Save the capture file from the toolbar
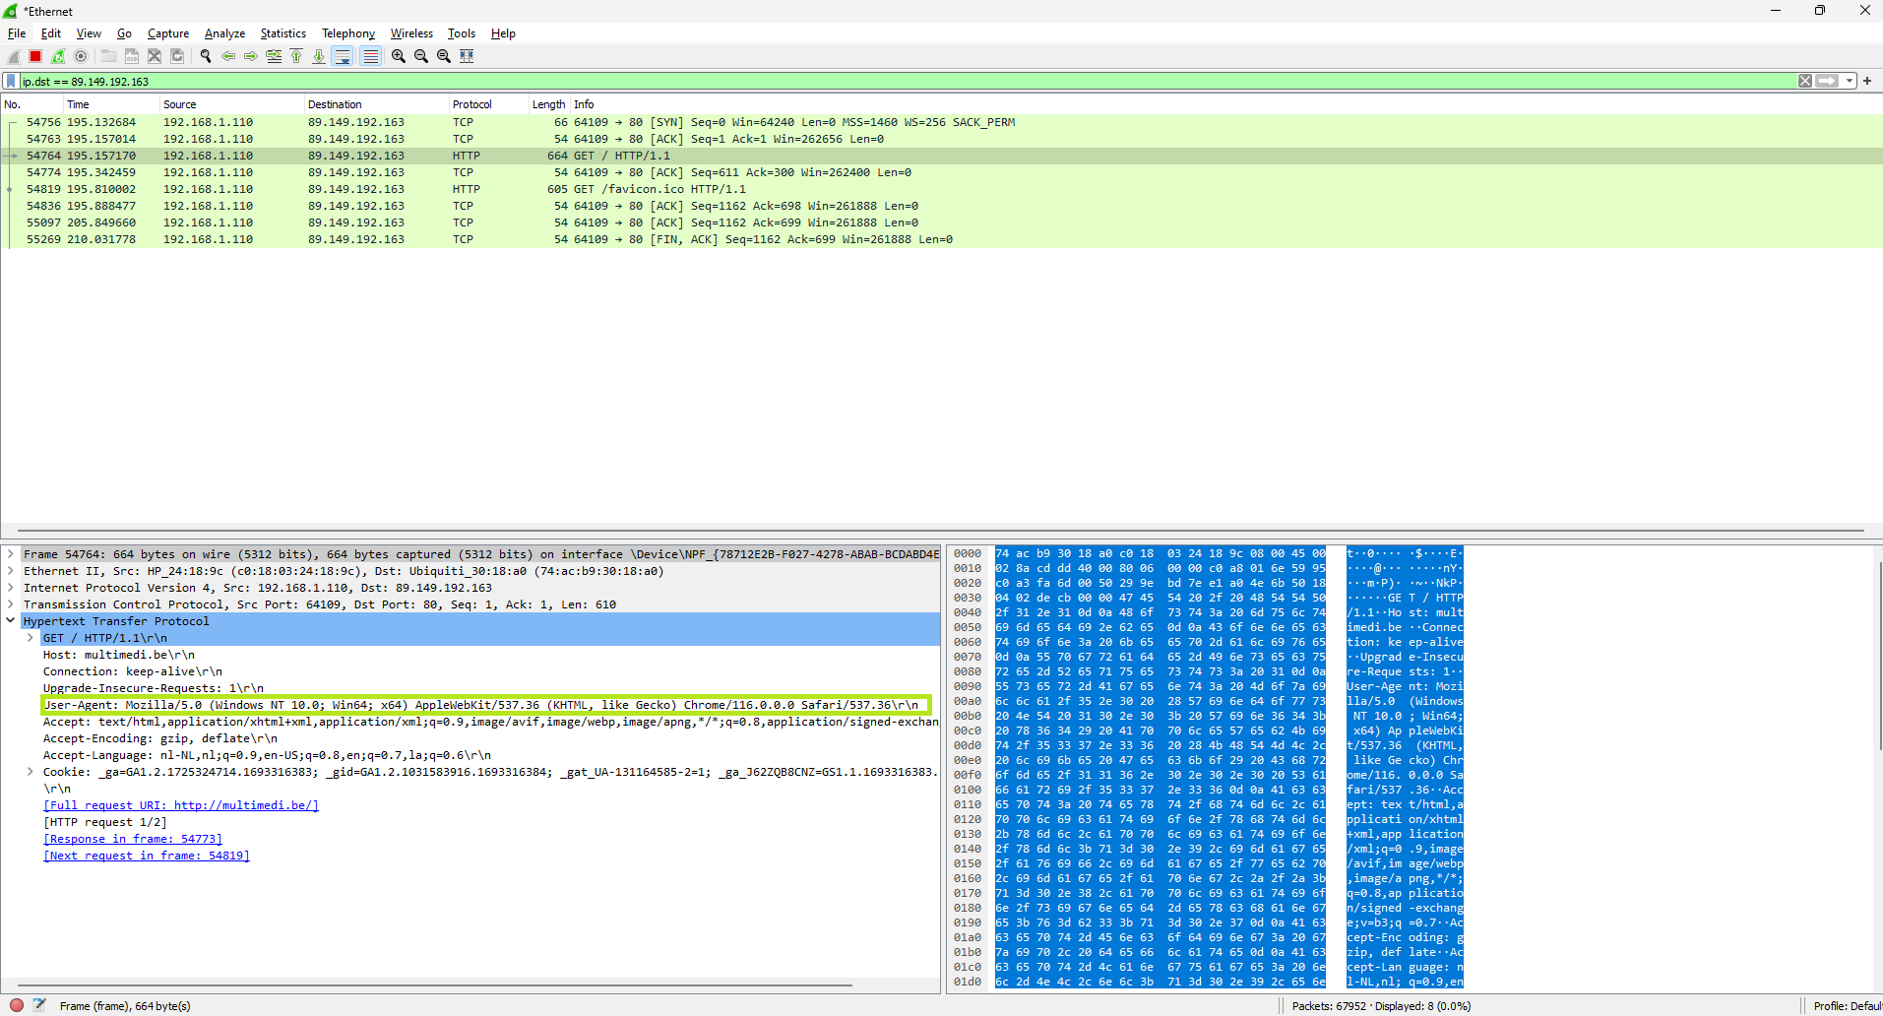Viewport: 1883px width, 1016px height. 132,56
